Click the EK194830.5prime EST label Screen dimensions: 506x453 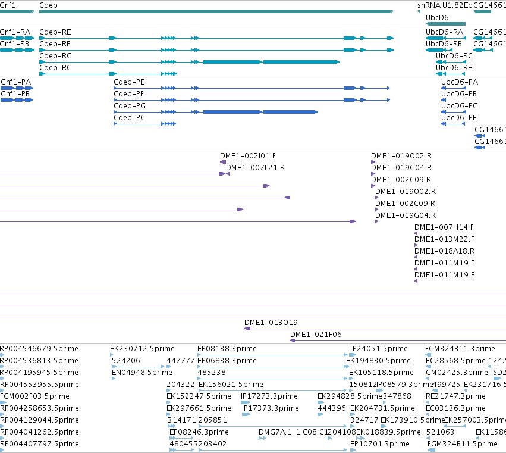379,361
